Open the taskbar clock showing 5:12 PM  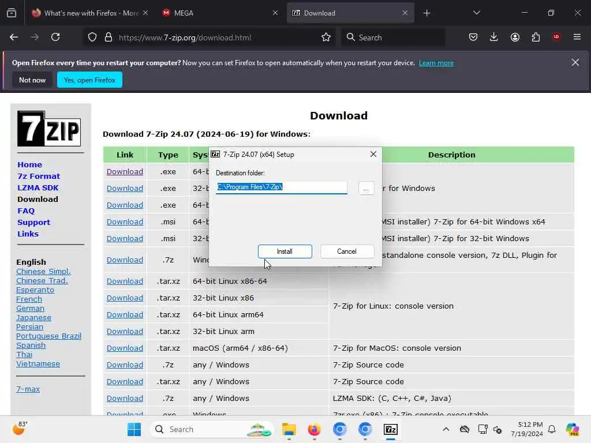coord(526,429)
